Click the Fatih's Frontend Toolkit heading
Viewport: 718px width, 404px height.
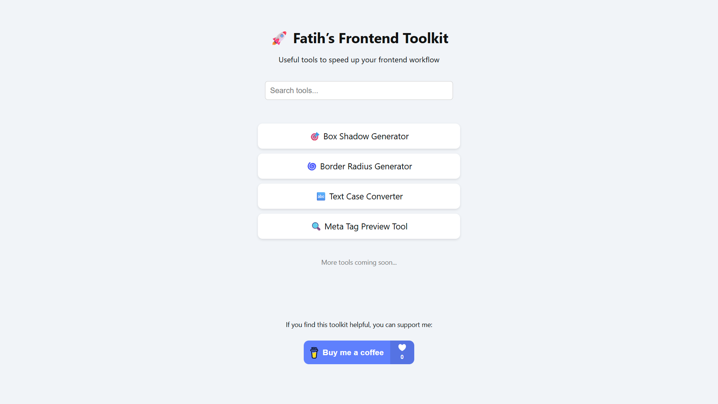[370, 38]
